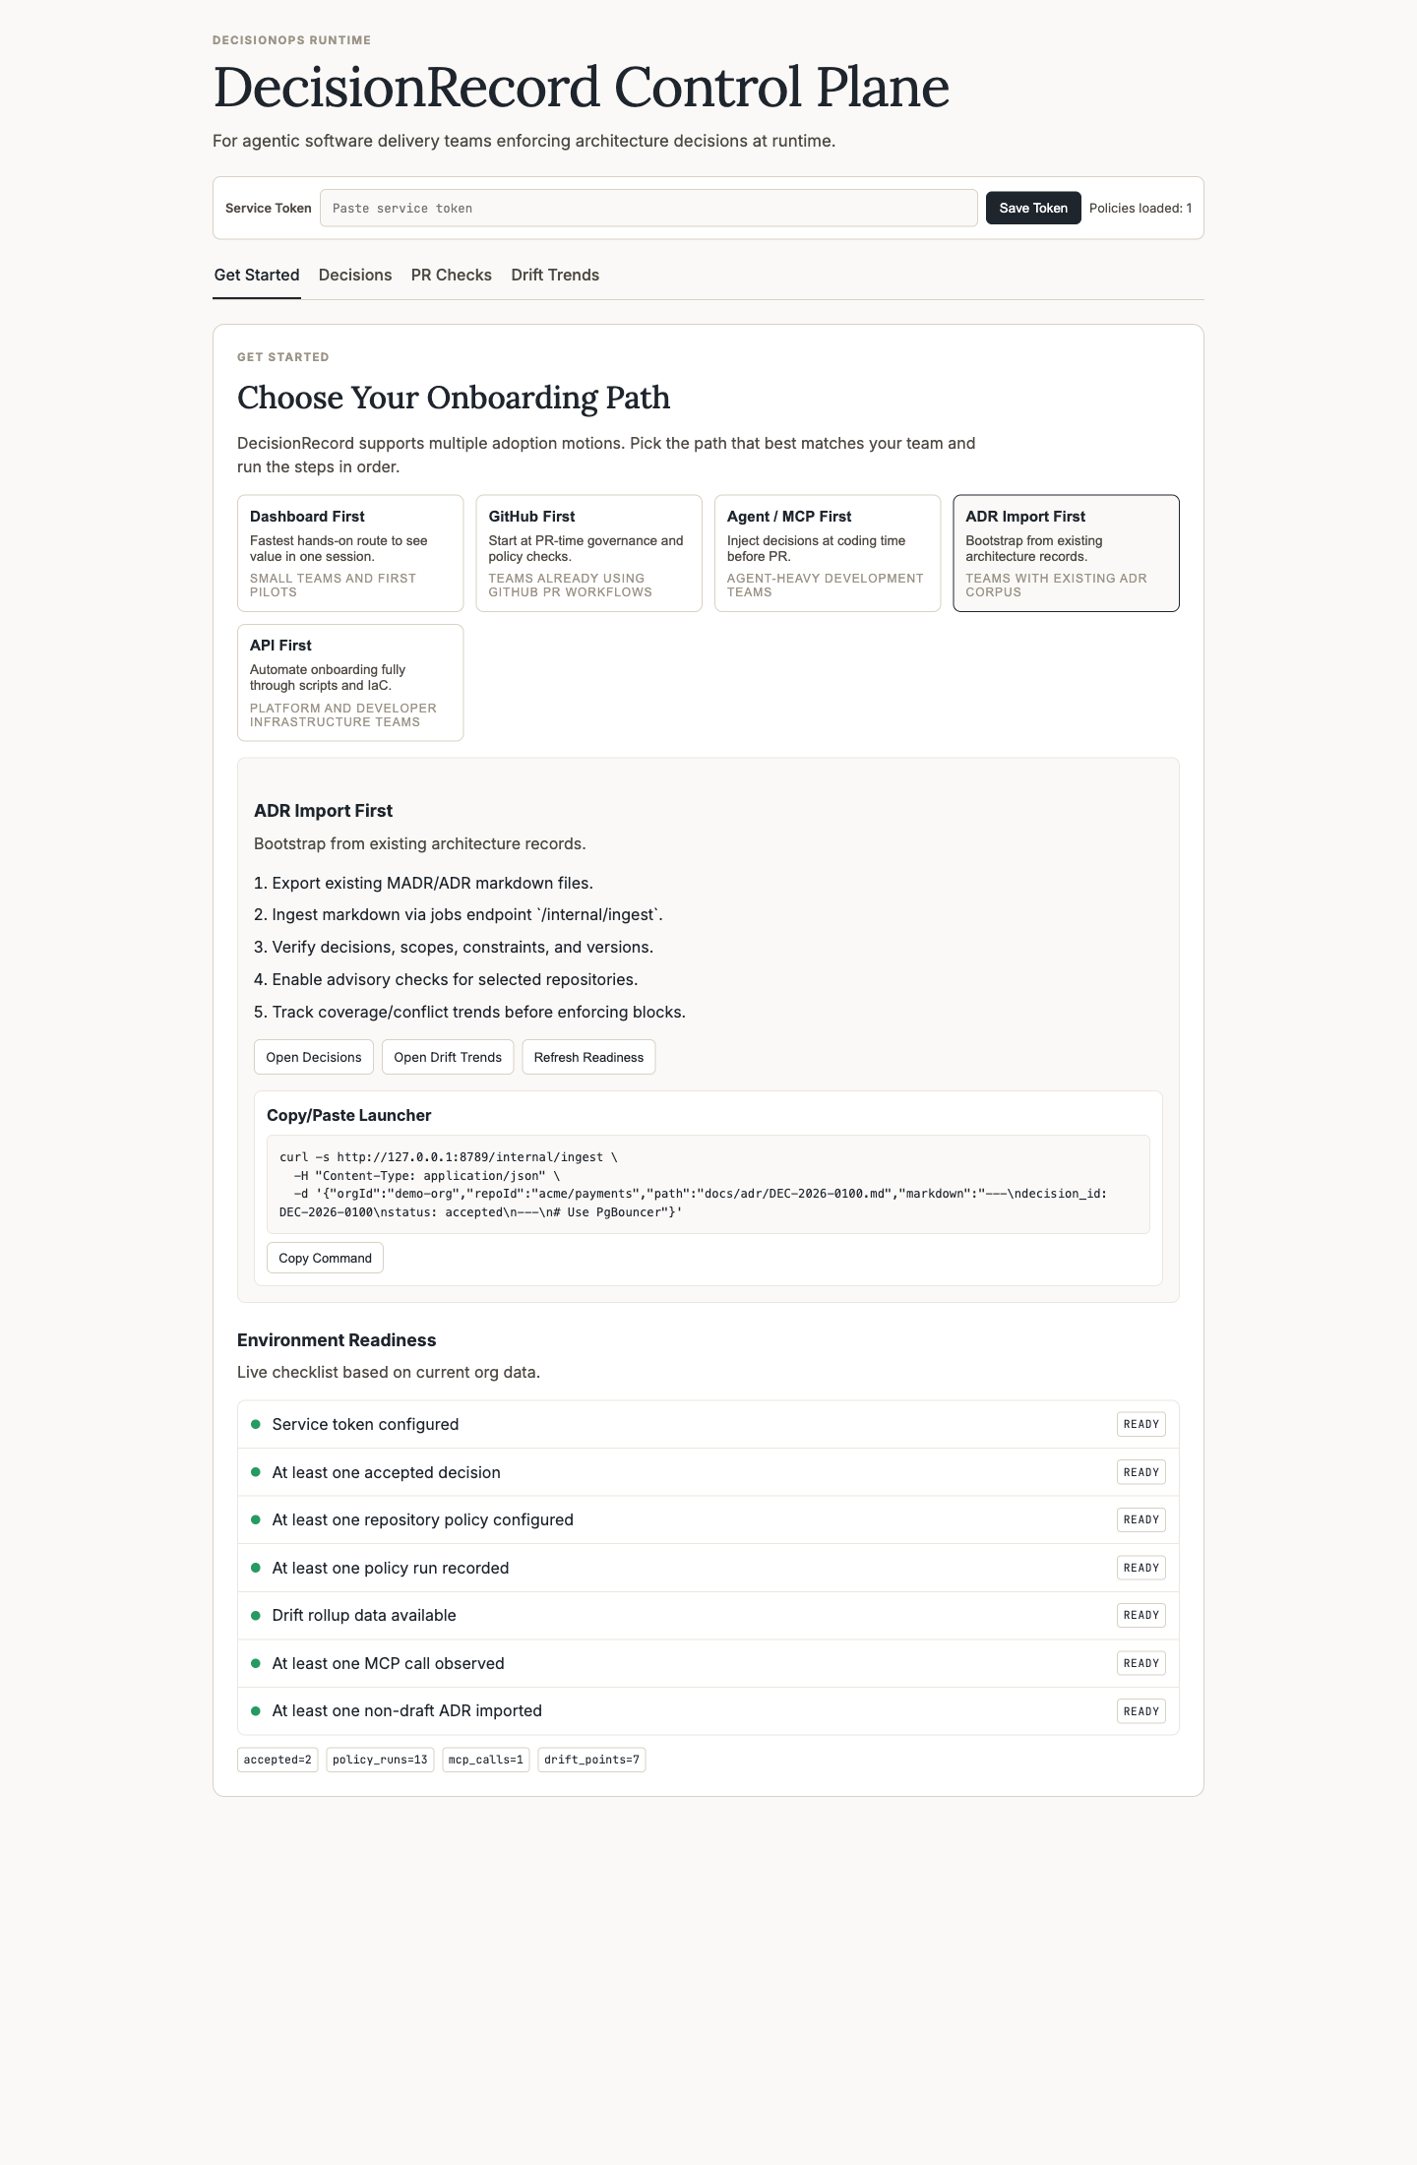Click the curl command code block

pyautogui.click(x=708, y=1184)
